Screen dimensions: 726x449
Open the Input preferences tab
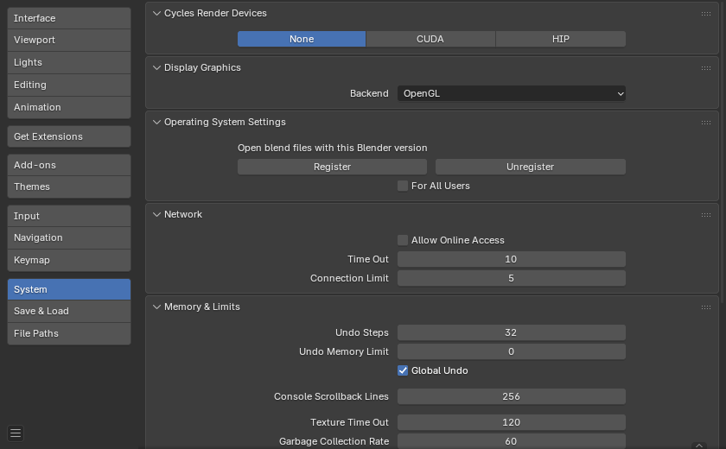click(x=69, y=216)
